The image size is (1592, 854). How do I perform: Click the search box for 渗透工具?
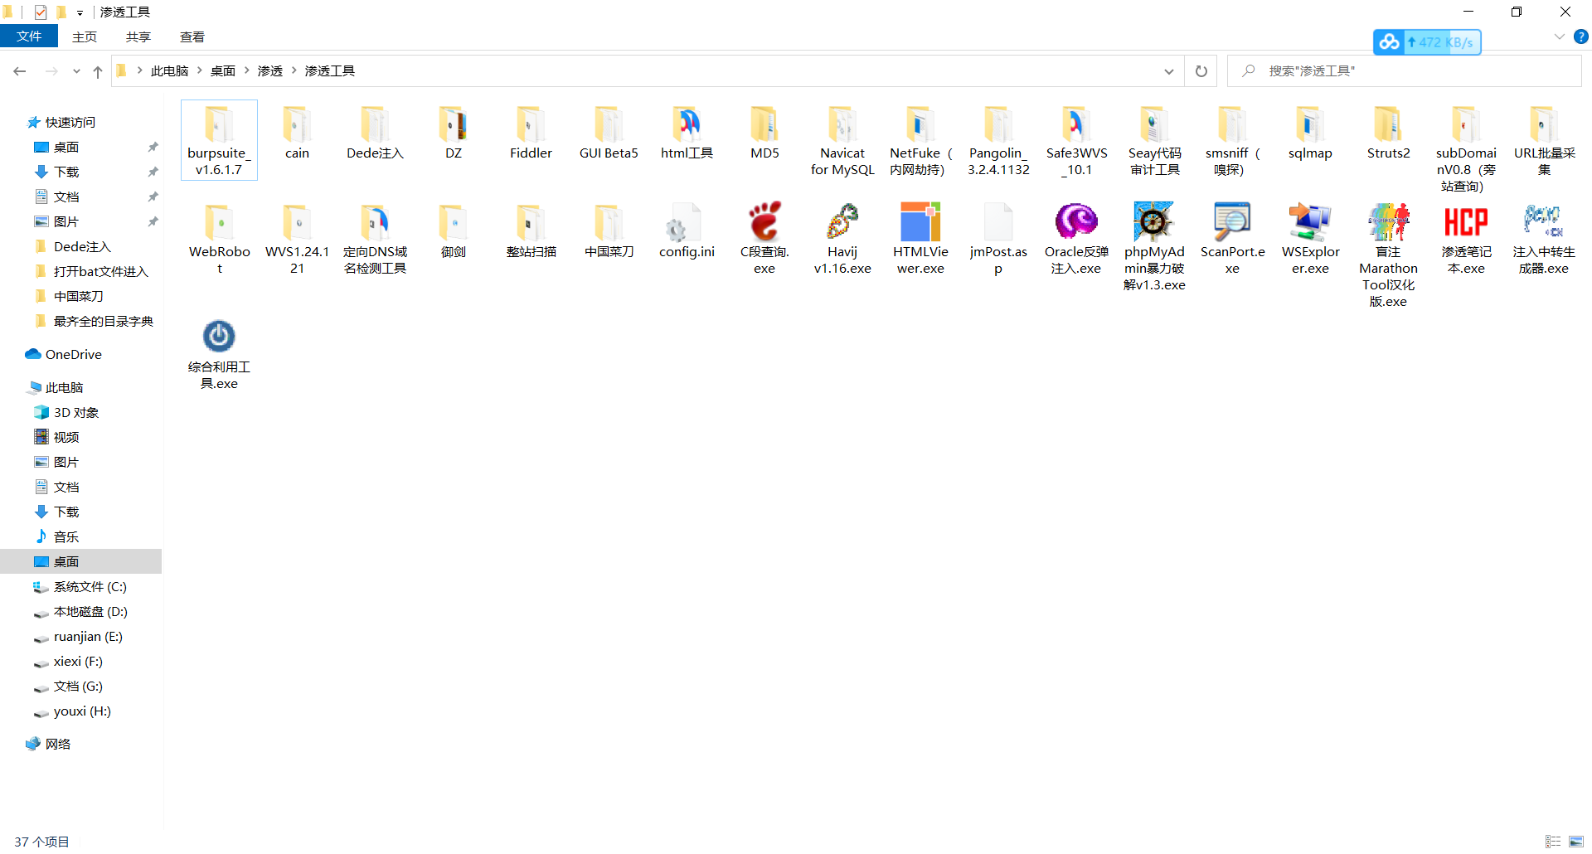pos(1410,71)
